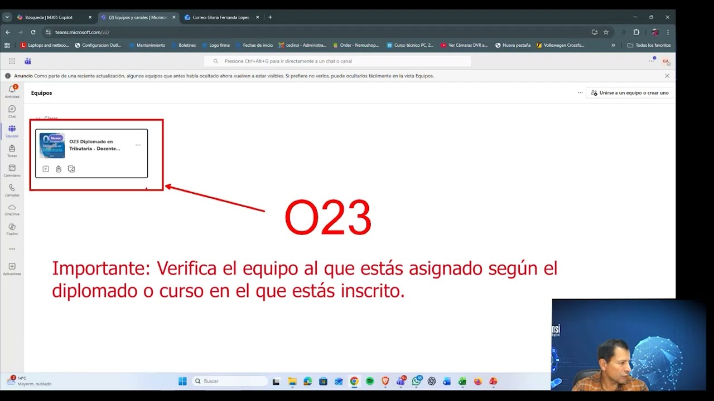Reload the Teams page
Image resolution: width=714 pixels, height=401 pixels.
tap(33, 32)
